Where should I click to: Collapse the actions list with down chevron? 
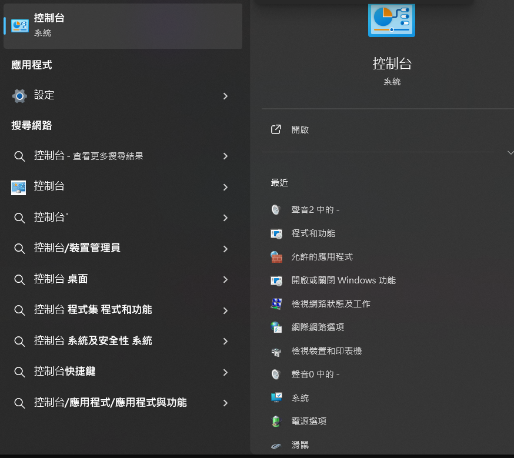pos(510,153)
